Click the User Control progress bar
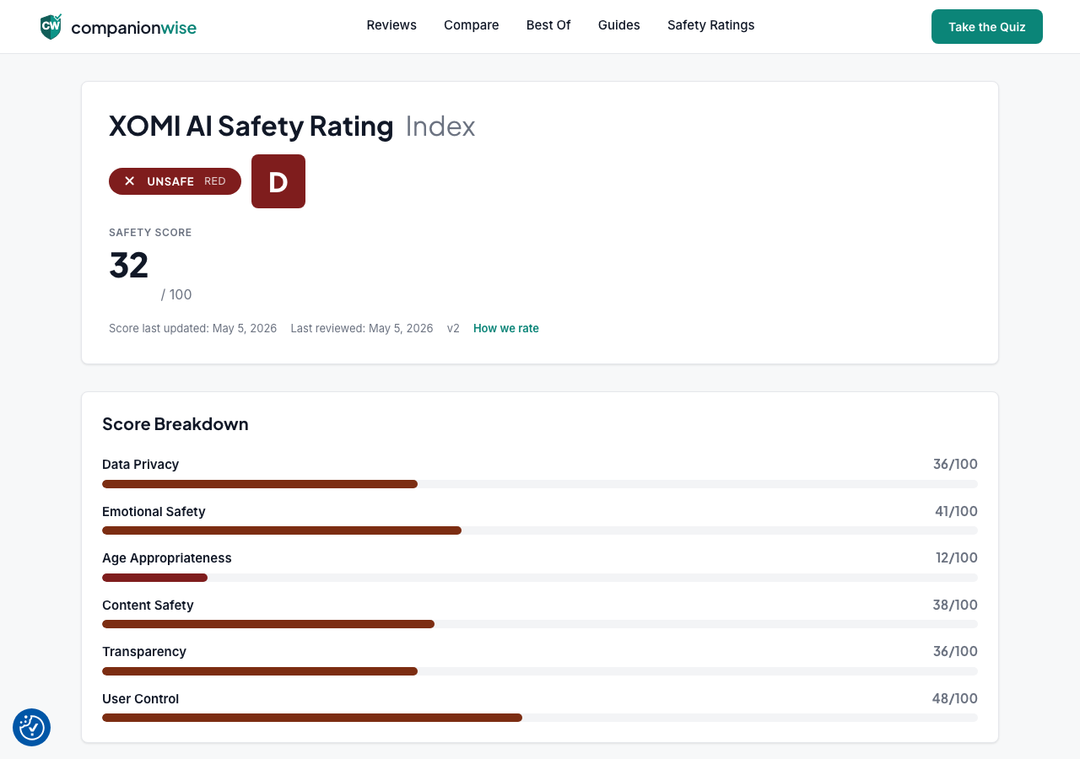 tap(540, 718)
